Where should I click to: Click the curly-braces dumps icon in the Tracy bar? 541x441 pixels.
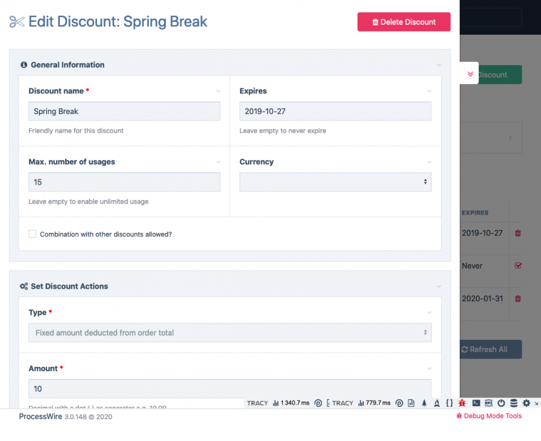point(449,403)
